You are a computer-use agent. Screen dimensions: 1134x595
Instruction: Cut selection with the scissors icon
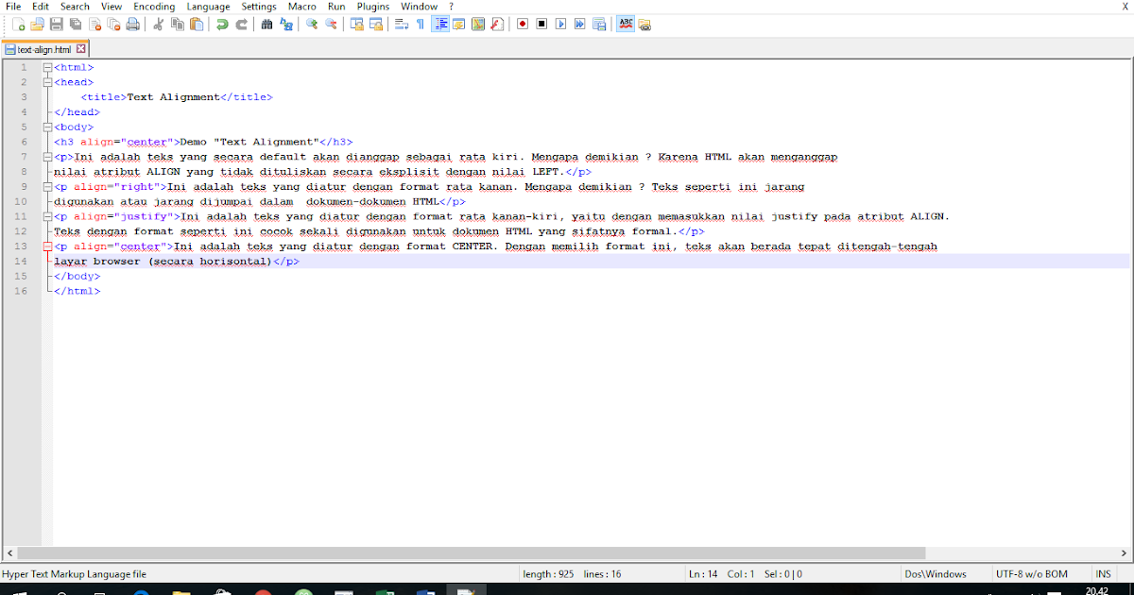(158, 24)
